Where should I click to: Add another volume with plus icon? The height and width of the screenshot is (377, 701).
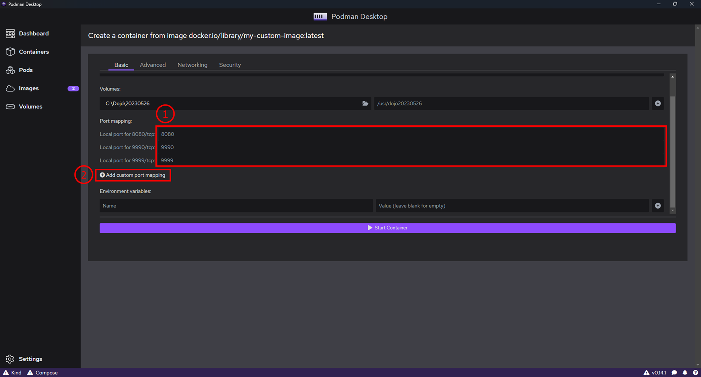[658, 103]
